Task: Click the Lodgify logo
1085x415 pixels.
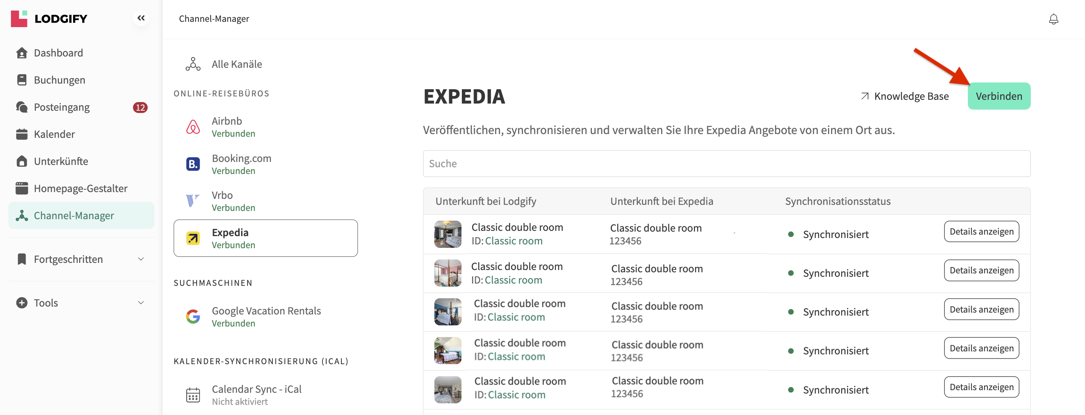Action: [x=49, y=18]
